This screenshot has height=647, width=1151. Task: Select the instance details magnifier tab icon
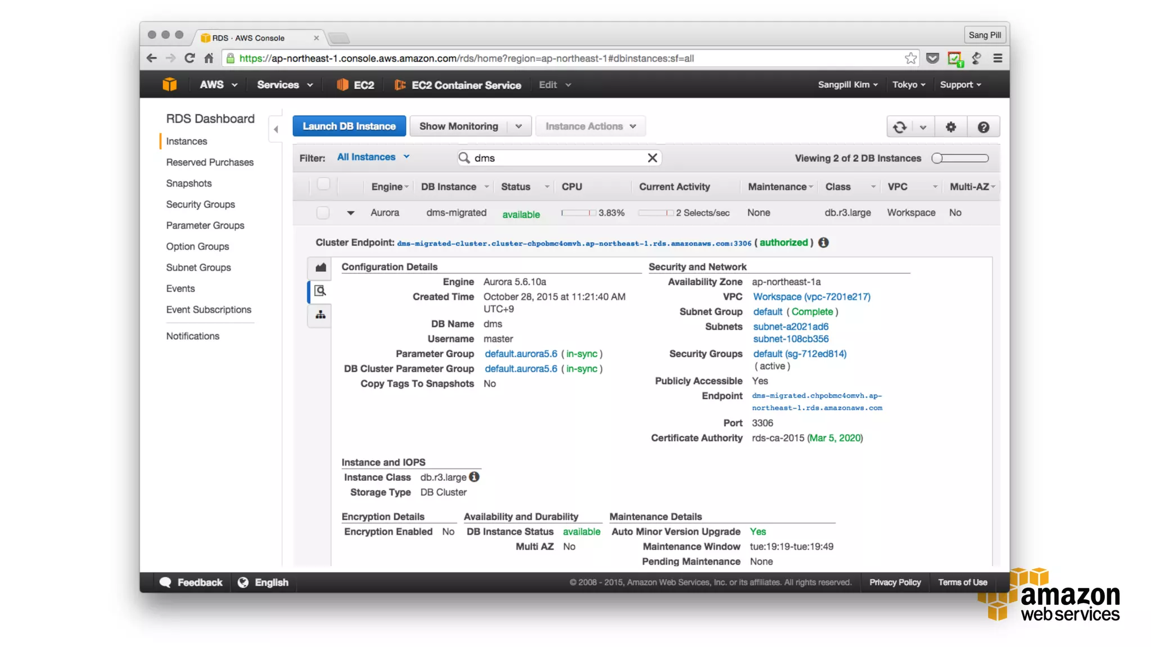click(320, 291)
